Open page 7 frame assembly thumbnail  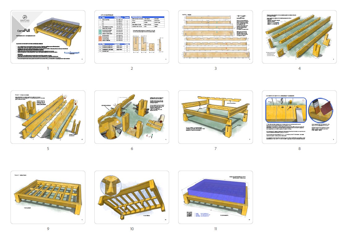coord(216,117)
